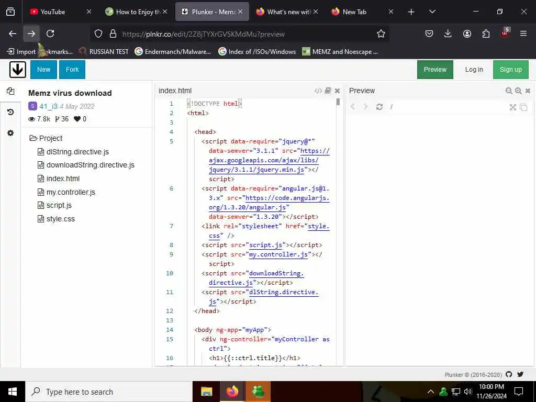Viewport: 536px width, 402px height.
Task: Click the Sign up button
Action: click(511, 70)
